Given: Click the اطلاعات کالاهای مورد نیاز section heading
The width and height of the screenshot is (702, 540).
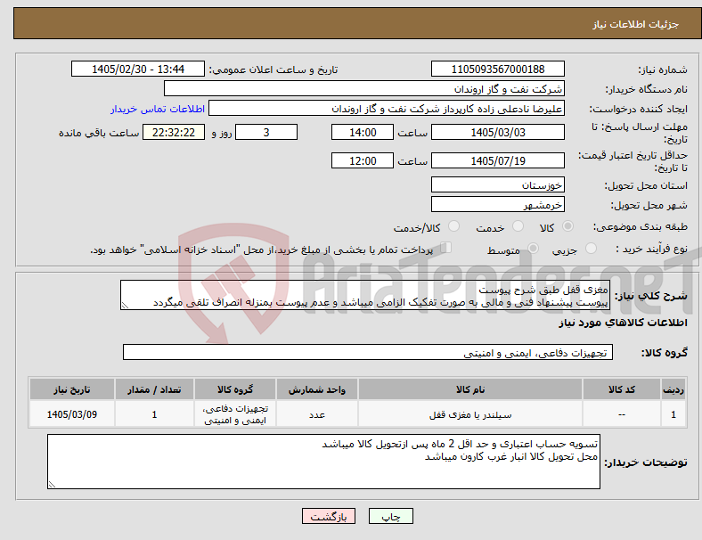Looking at the screenshot, I should pos(623,323).
